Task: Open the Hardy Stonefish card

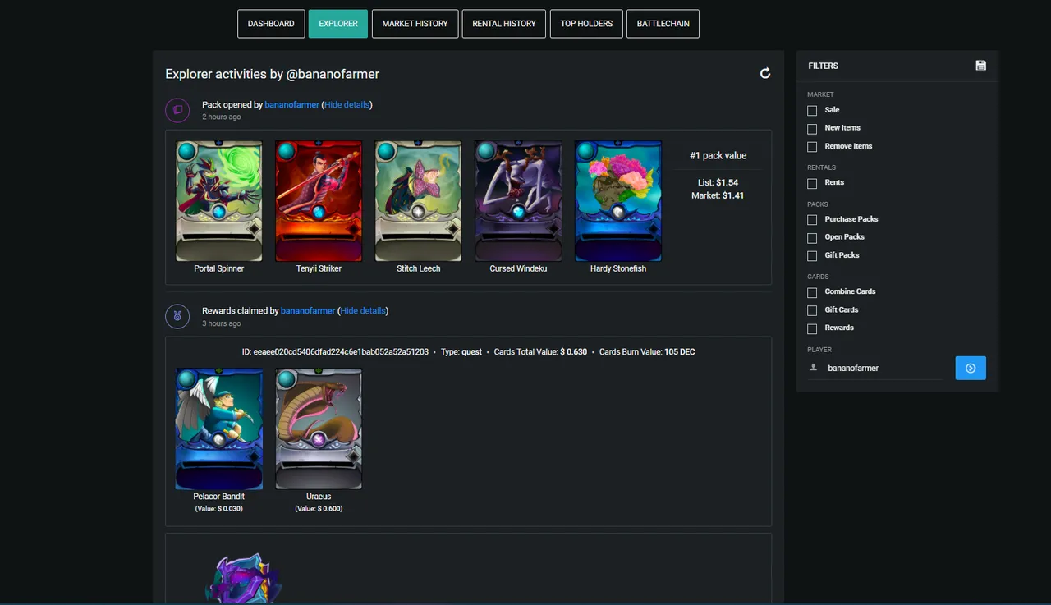Action: (618, 201)
